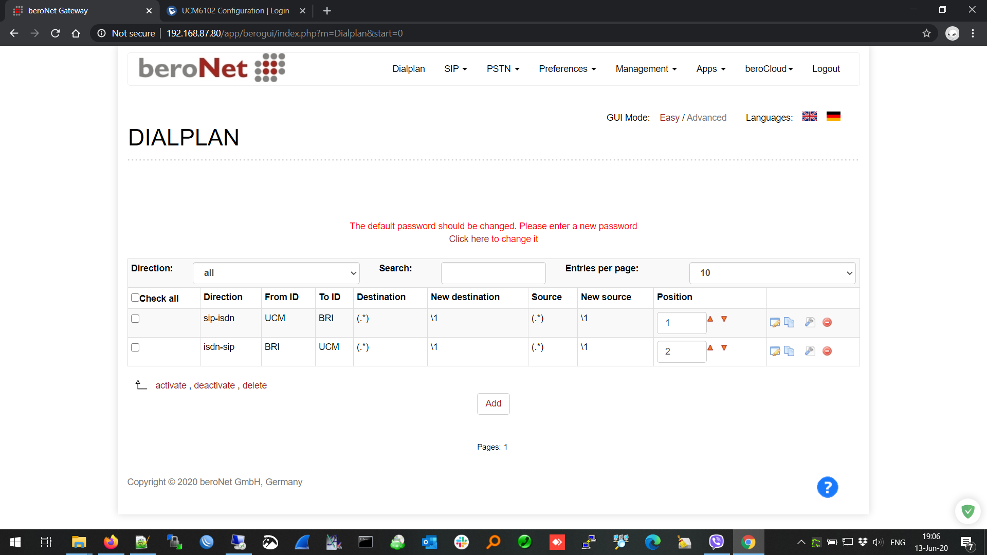
Task: Select the isdn-sip row checkbox
Action: coord(135,347)
